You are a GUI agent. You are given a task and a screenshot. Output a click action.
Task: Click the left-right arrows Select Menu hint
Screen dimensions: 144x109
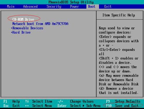point(39,106)
